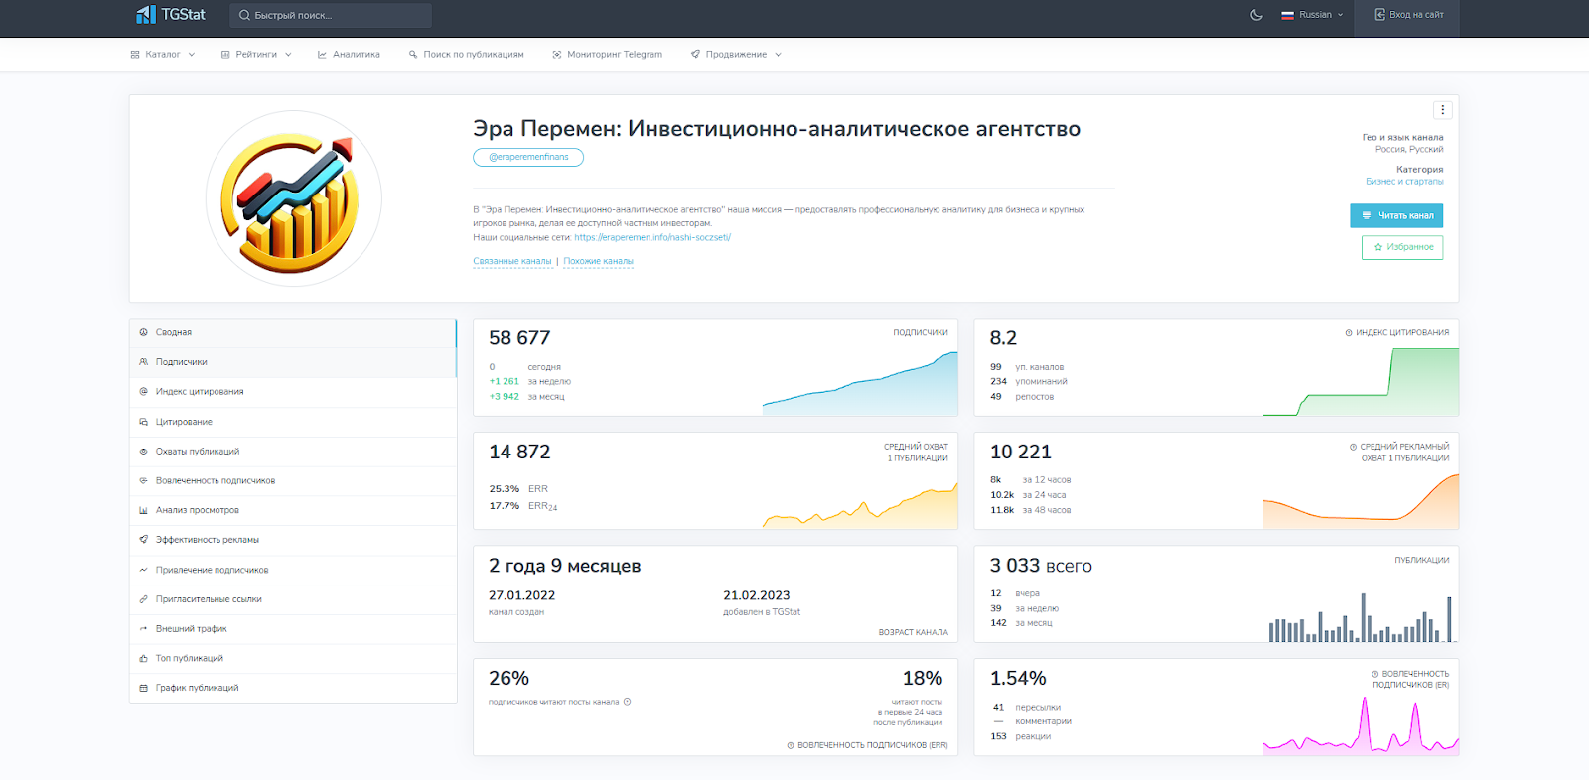Click the +3 942 за месяц value
Image resolution: width=1589 pixels, height=780 pixels.
[526, 397]
